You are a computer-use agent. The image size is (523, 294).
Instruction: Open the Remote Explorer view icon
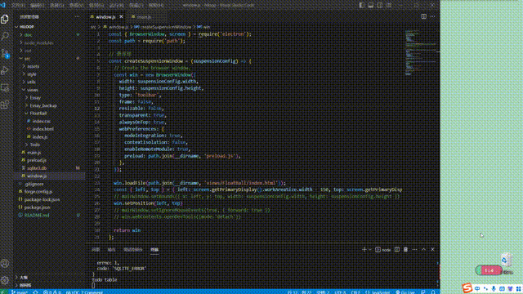[5, 87]
